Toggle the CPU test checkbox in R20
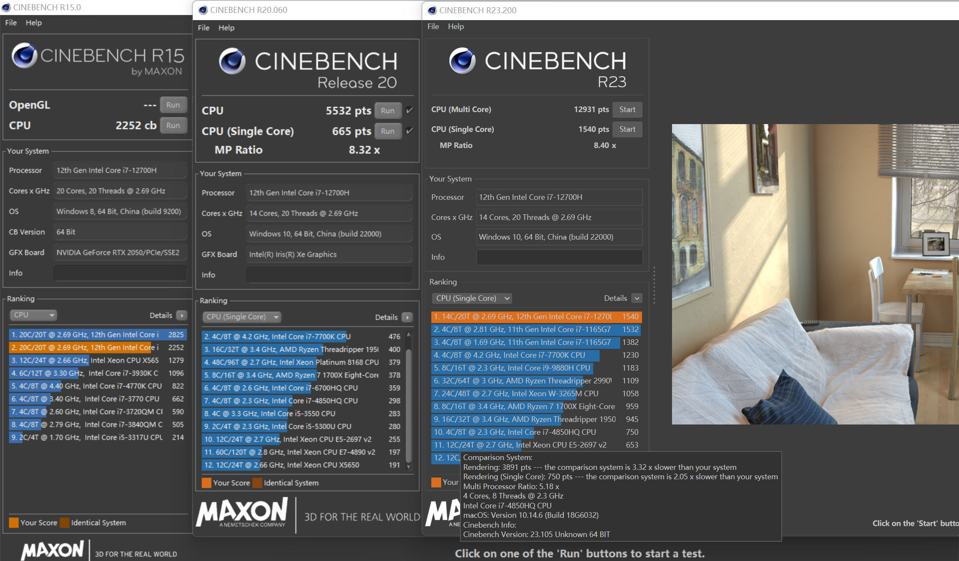The width and height of the screenshot is (959, 561). coord(409,110)
